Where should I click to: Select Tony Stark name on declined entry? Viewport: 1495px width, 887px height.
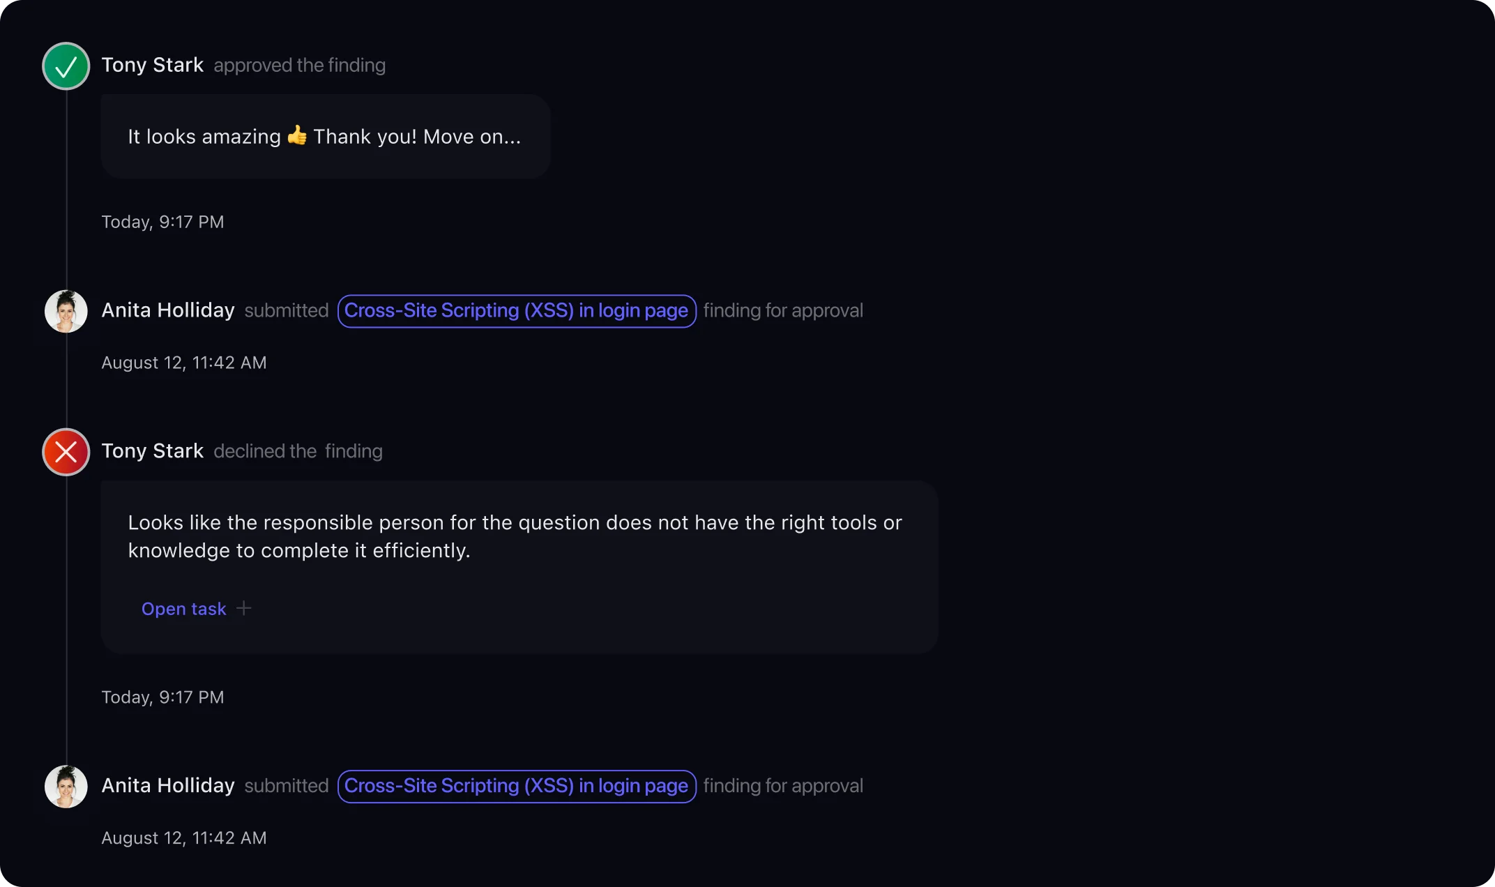pyautogui.click(x=153, y=451)
